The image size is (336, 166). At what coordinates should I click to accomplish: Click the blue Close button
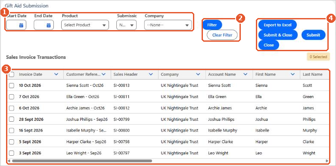point(269,45)
